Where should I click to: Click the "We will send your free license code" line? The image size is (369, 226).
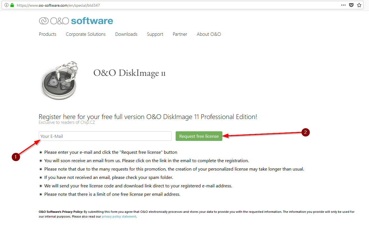(x=138, y=186)
